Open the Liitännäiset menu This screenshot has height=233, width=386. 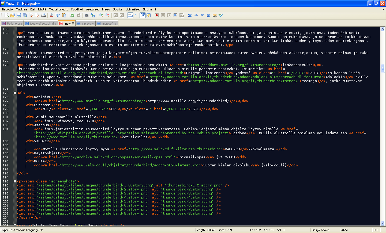133,9
